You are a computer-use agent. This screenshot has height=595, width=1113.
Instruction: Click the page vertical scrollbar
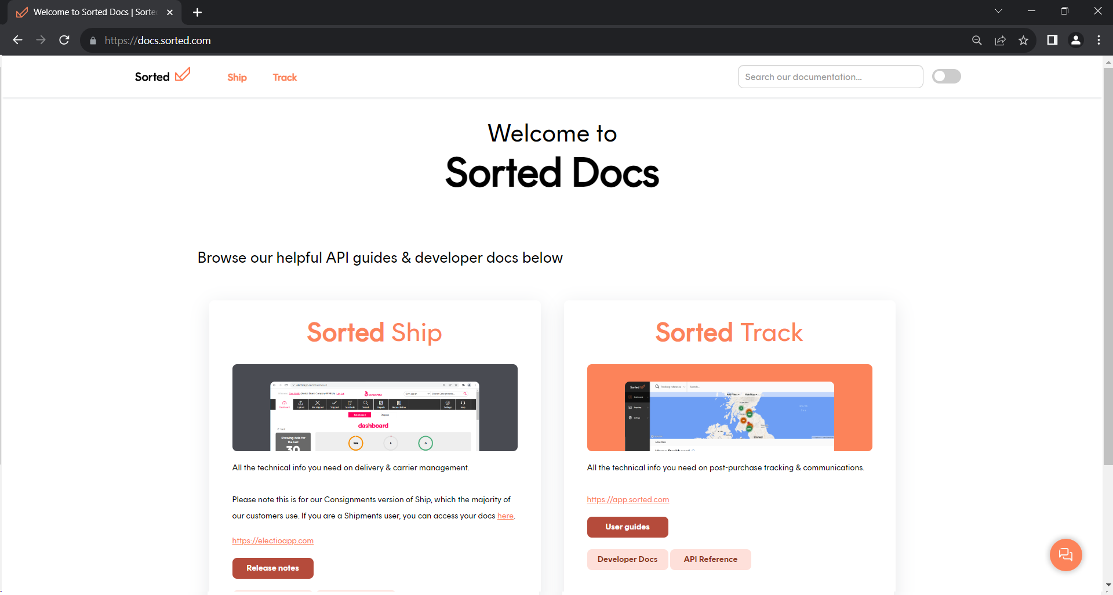click(1108, 267)
